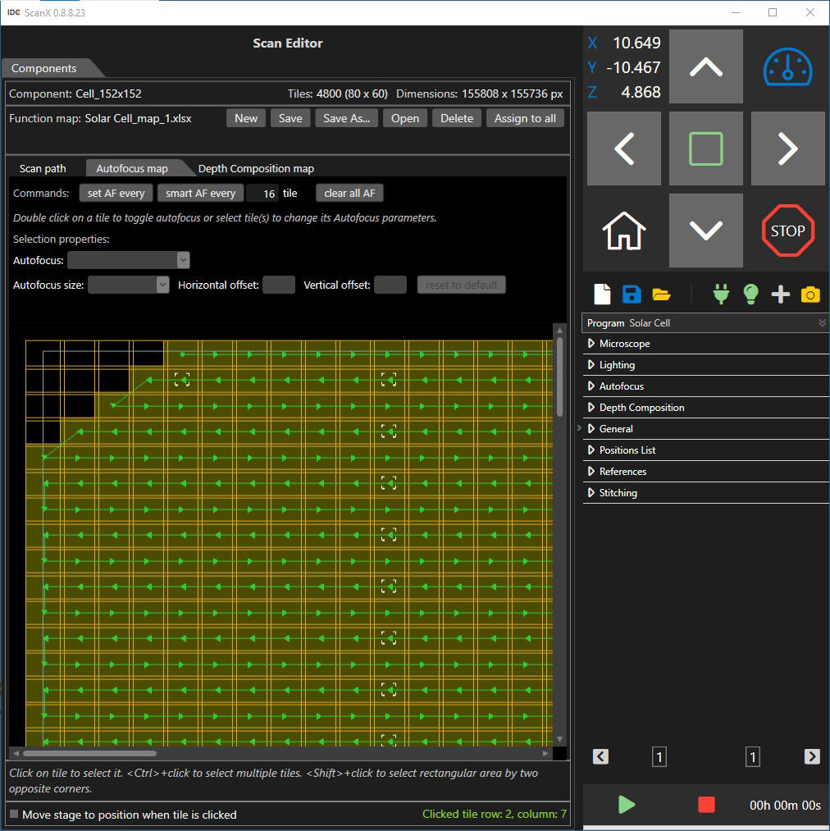Open the Depth Composition map tab
830x831 pixels.
[x=256, y=168]
